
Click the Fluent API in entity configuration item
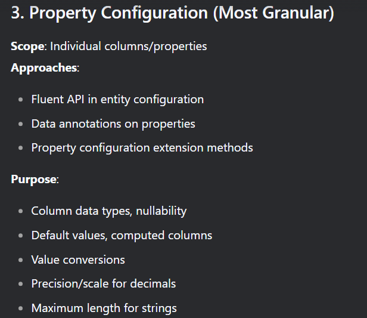tap(117, 100)
